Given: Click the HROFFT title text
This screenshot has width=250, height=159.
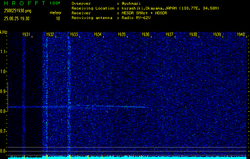Looking at the screenshot, I should pos(25,3).
